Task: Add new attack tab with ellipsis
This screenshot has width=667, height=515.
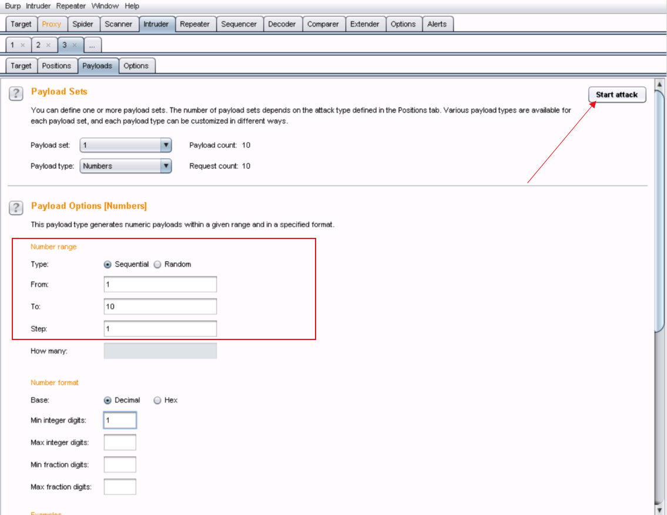Action: click(x=92, y=45)
